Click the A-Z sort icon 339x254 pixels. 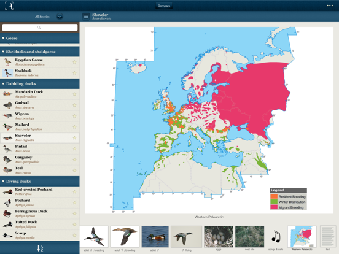tap(40, 248)
